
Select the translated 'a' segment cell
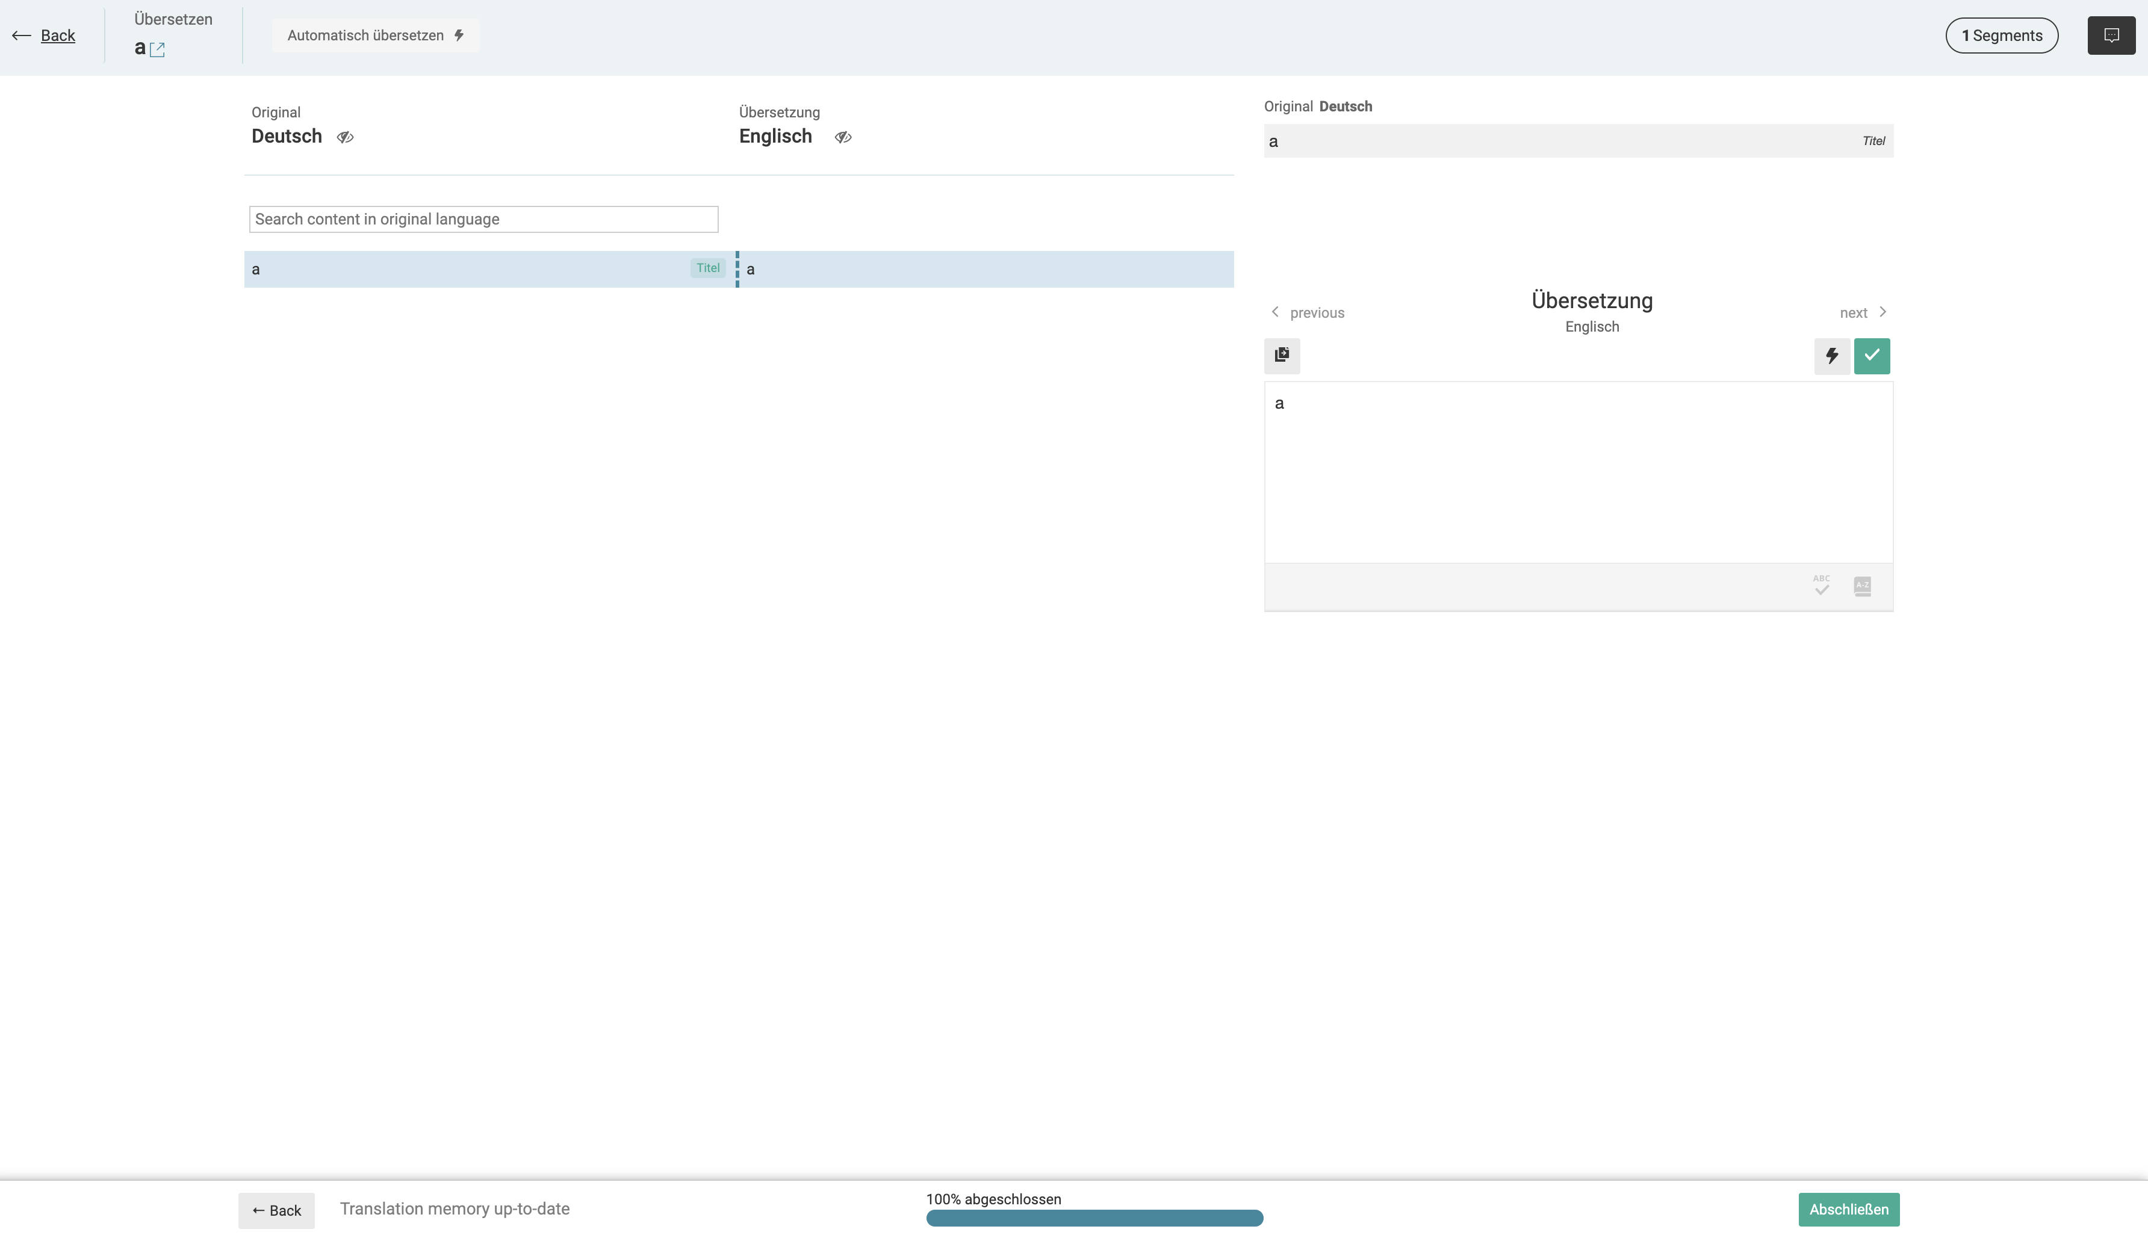(x=984, y=270)
